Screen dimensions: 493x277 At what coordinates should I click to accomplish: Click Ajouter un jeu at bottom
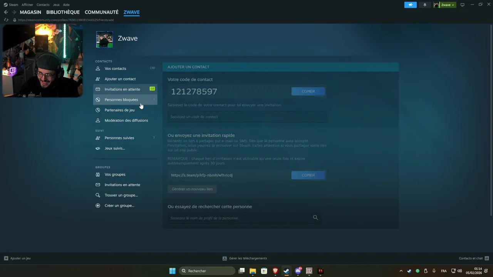pos(17,258)
